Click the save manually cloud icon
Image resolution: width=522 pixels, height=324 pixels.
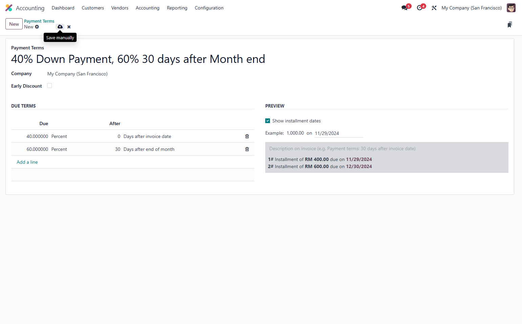tap(60, 27)
